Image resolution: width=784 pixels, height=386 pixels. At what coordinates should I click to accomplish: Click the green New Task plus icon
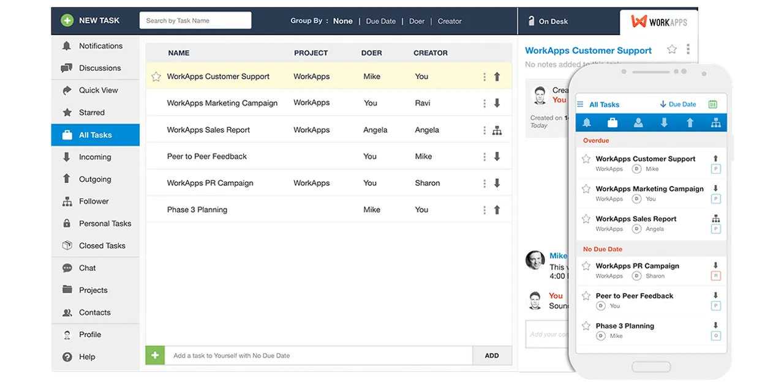[67, 21]
